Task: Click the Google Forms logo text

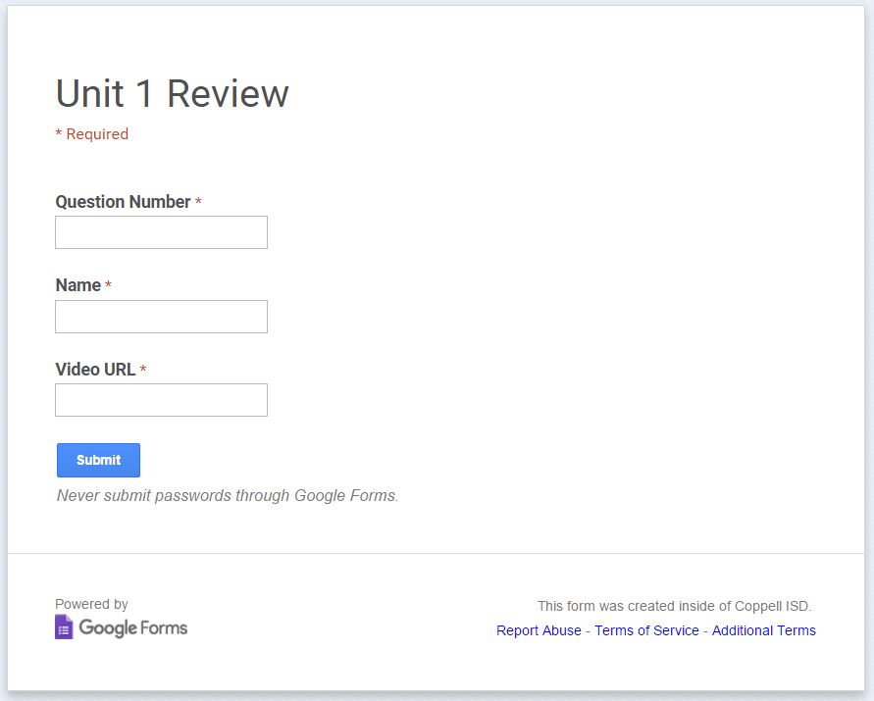Action: [x=132, y=627]
